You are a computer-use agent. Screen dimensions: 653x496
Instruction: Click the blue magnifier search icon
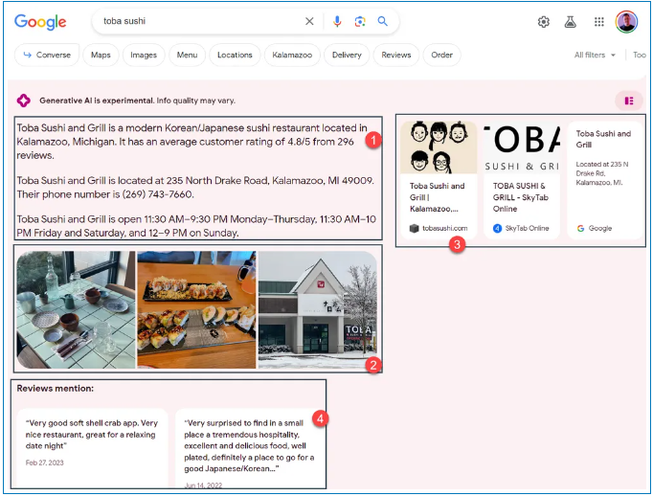tap(383, 21)
